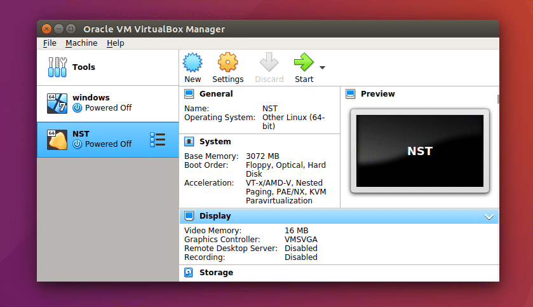Click the Settings toolbar label
Viewport: 533px width, 307px height.
pyautogui.click(x=228, y=79)
